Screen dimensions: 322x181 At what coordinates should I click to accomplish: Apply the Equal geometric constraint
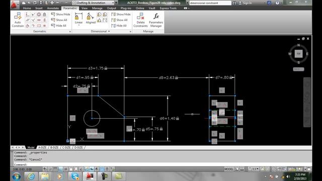(44, 26)
